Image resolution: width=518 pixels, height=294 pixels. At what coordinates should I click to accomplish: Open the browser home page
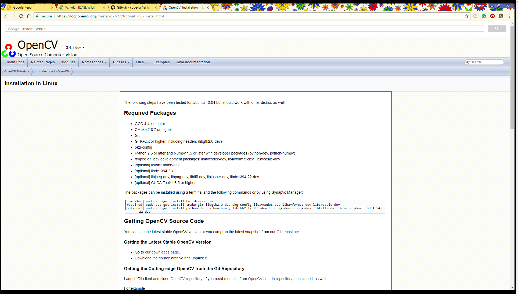click(29, 16)
